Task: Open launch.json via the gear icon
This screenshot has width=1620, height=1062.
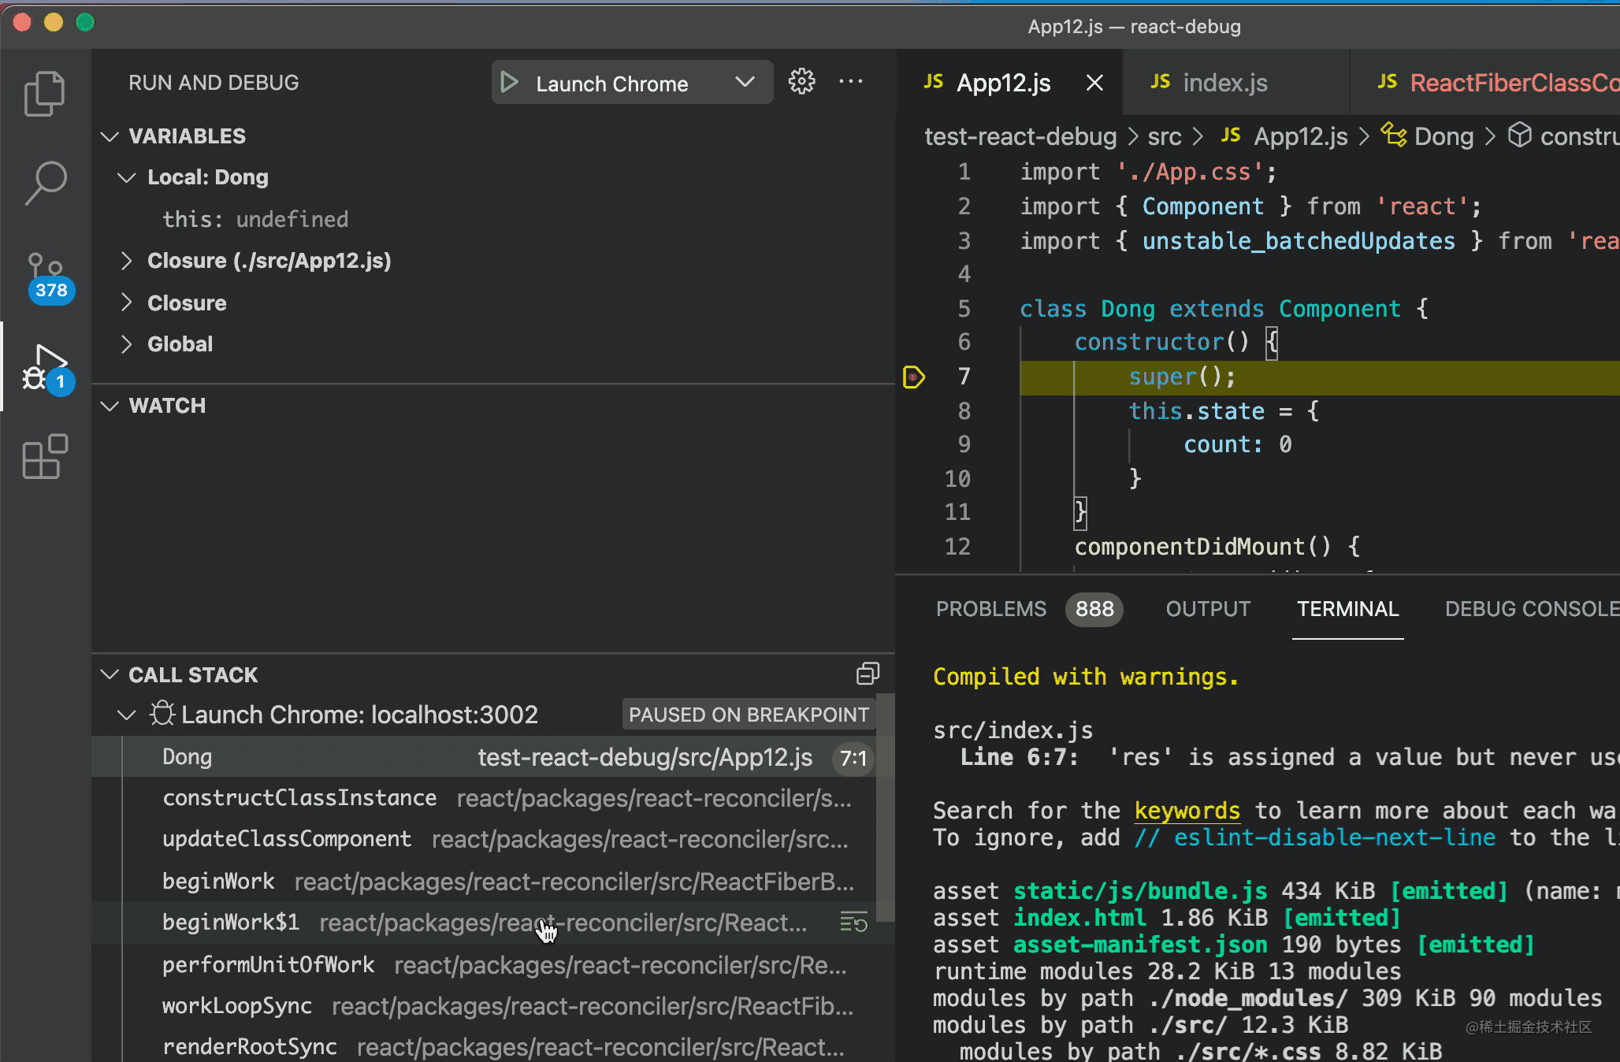Action: click(801, 82)
